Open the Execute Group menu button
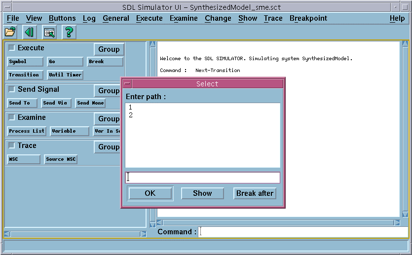The height and width of the screenshot is (255, 412). point(109,49)
